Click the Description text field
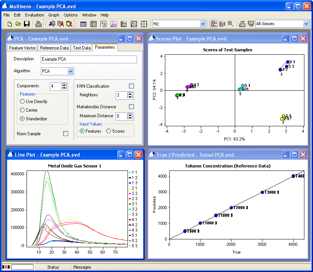313x272 pixels. click(88, 59)
